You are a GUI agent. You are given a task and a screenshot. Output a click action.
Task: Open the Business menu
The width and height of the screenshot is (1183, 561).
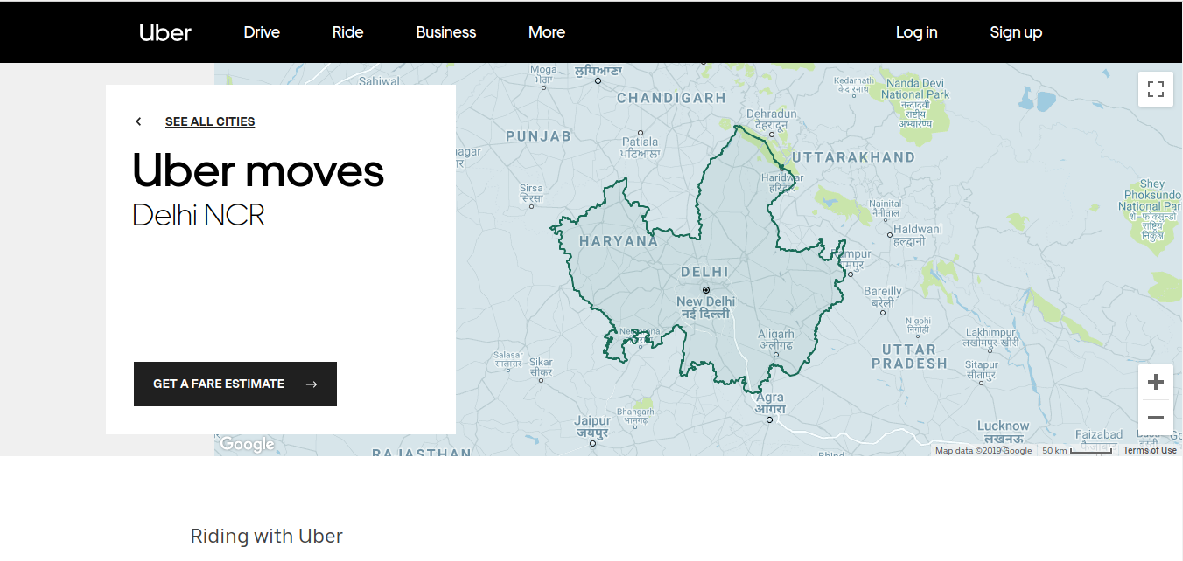coord(446,32)
